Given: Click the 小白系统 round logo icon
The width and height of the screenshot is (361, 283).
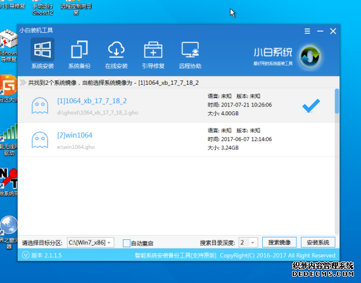Looking at the screenshot, I should [310, 56].
